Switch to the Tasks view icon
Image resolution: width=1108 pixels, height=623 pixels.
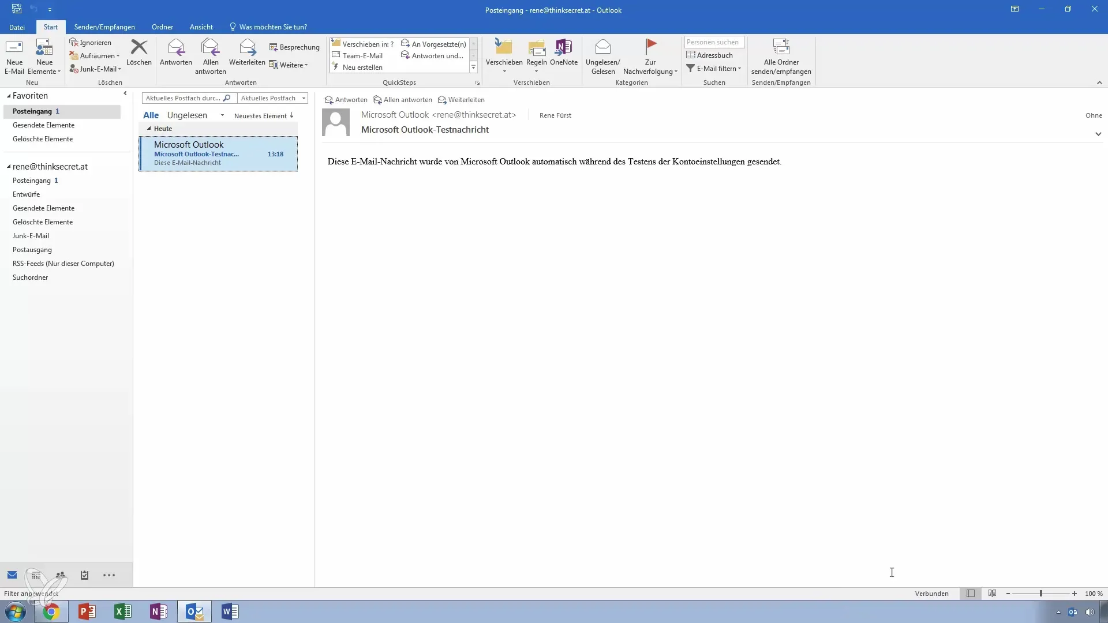(84, 575)
